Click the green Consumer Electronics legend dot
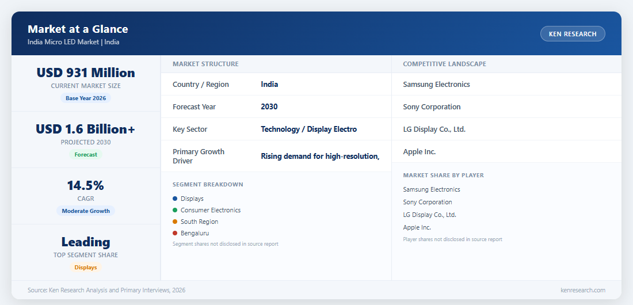The height and width of the screenshot is (305, 633). tap(175, 210)
